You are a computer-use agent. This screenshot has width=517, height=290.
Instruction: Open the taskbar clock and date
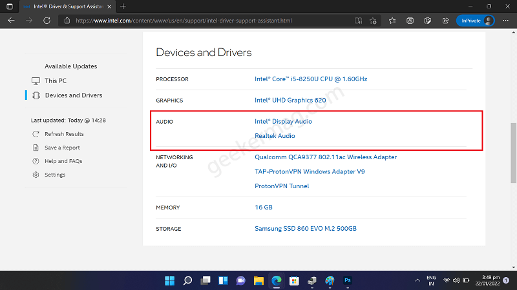pos(487,280)
